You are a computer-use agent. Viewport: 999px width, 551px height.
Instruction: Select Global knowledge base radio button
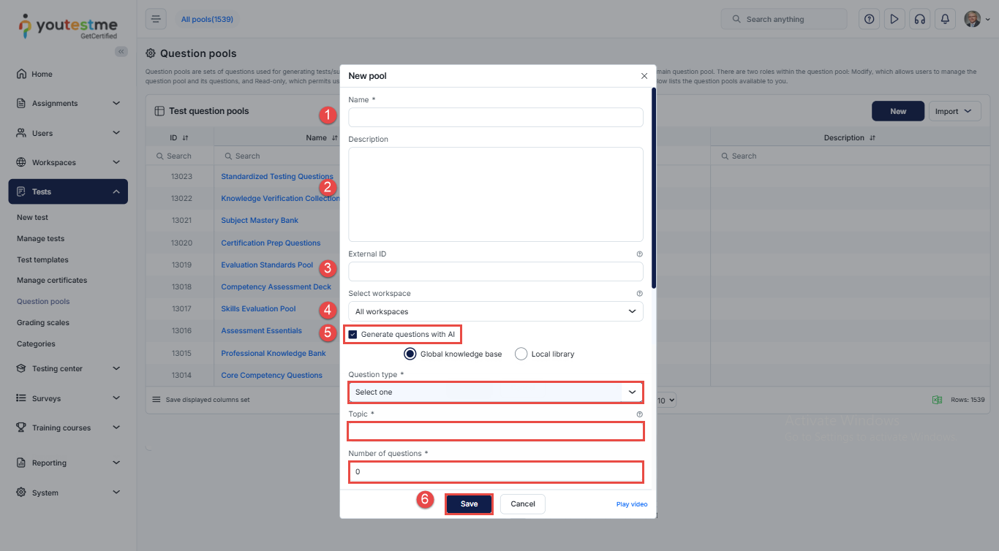click(x=410, y=354)
